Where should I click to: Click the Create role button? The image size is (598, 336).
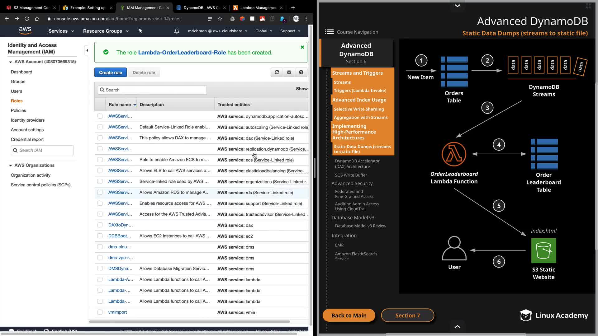[x=110, y=72]
